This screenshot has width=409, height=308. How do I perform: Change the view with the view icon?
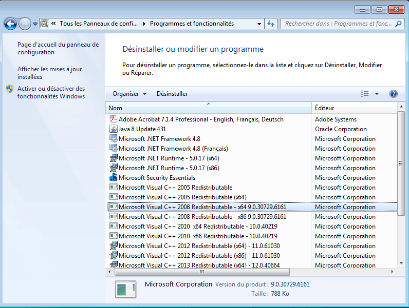[364, 93]
